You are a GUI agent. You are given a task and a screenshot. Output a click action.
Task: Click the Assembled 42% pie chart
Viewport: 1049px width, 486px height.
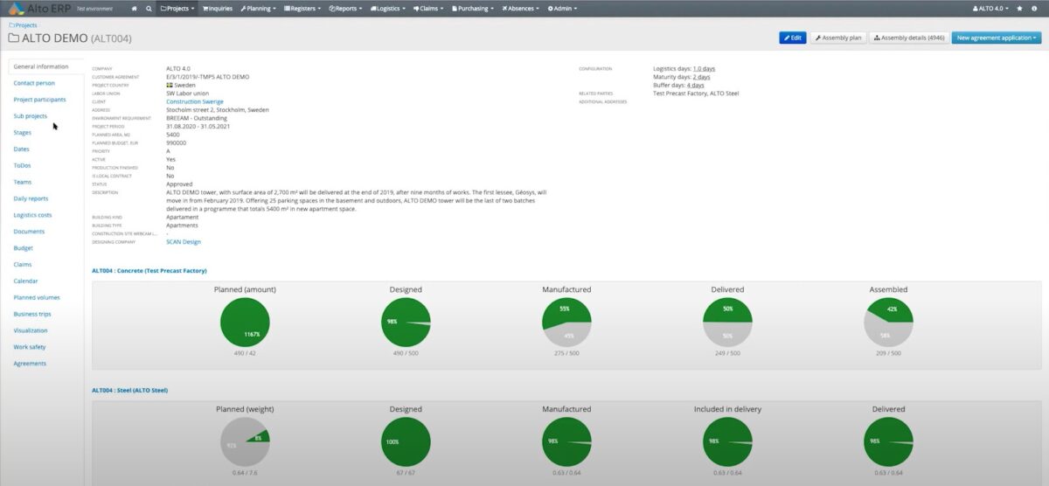pos(888,322)
